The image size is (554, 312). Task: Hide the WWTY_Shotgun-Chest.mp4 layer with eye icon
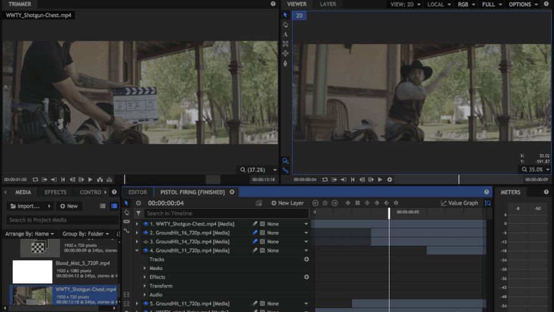[x=145, y=223]
